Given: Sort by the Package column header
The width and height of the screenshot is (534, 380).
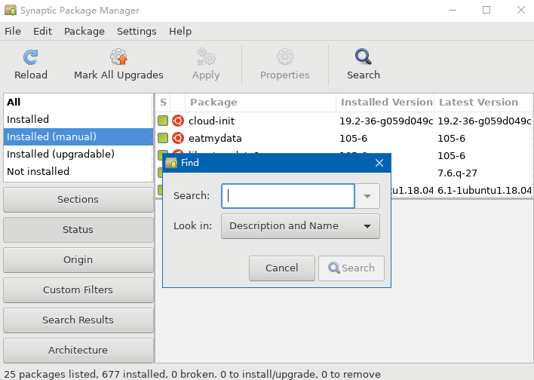Looking at the screenshot, I should pyautogui.click(x=260, y=103).
